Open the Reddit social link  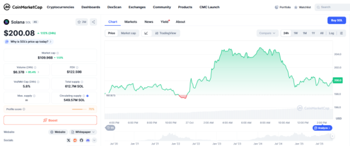tap(75, 140)
